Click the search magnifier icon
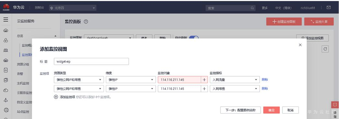 point(252,8)
